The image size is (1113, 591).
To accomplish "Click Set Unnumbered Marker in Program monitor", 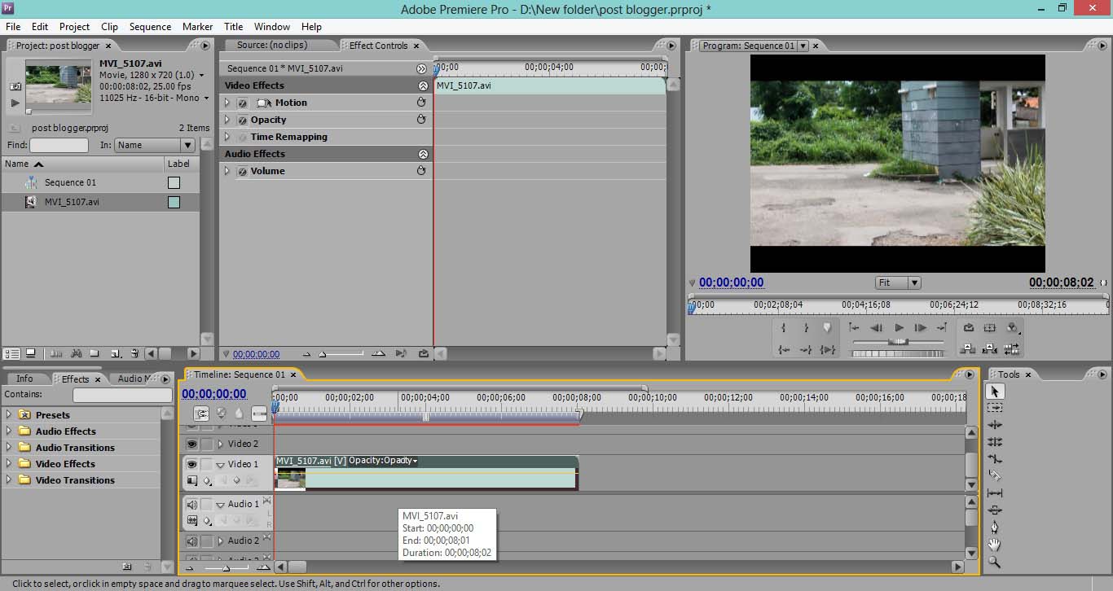I will (x=828, y=328).
